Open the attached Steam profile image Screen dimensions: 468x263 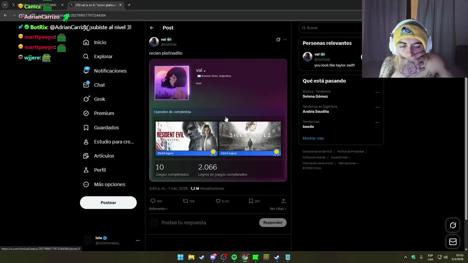(x=218, y=121)
